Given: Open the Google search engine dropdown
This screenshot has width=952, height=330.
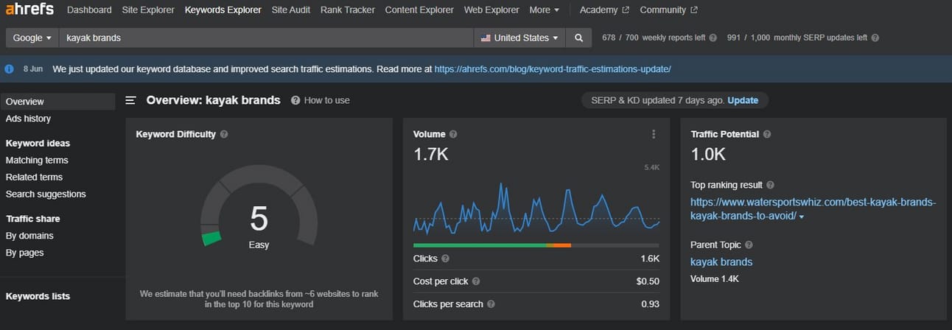Looking at the screenshot, I should (32, 38).
